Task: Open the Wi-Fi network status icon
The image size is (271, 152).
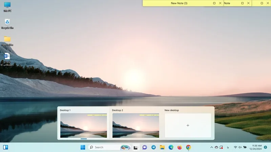Action: point(235,147)
